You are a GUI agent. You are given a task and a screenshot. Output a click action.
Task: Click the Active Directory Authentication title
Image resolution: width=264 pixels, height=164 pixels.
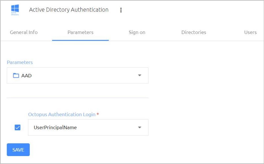(x=69, y=10)
